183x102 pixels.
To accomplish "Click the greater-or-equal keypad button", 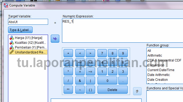I will (90, 62).
